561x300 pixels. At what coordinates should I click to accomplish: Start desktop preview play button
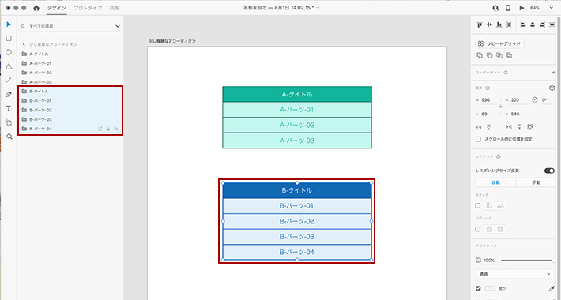coord(521,8)
